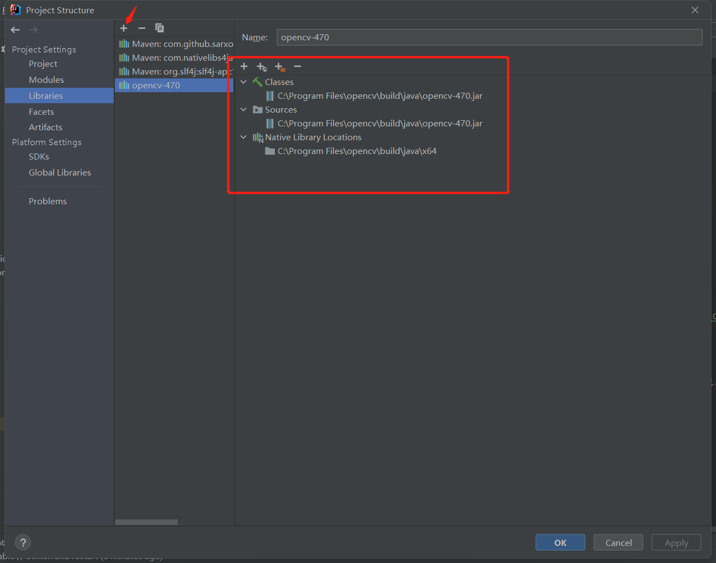This screenshot has width=716, height=563.
Task: Confirm changes with the OK button
Action: (x=560, y=542)
